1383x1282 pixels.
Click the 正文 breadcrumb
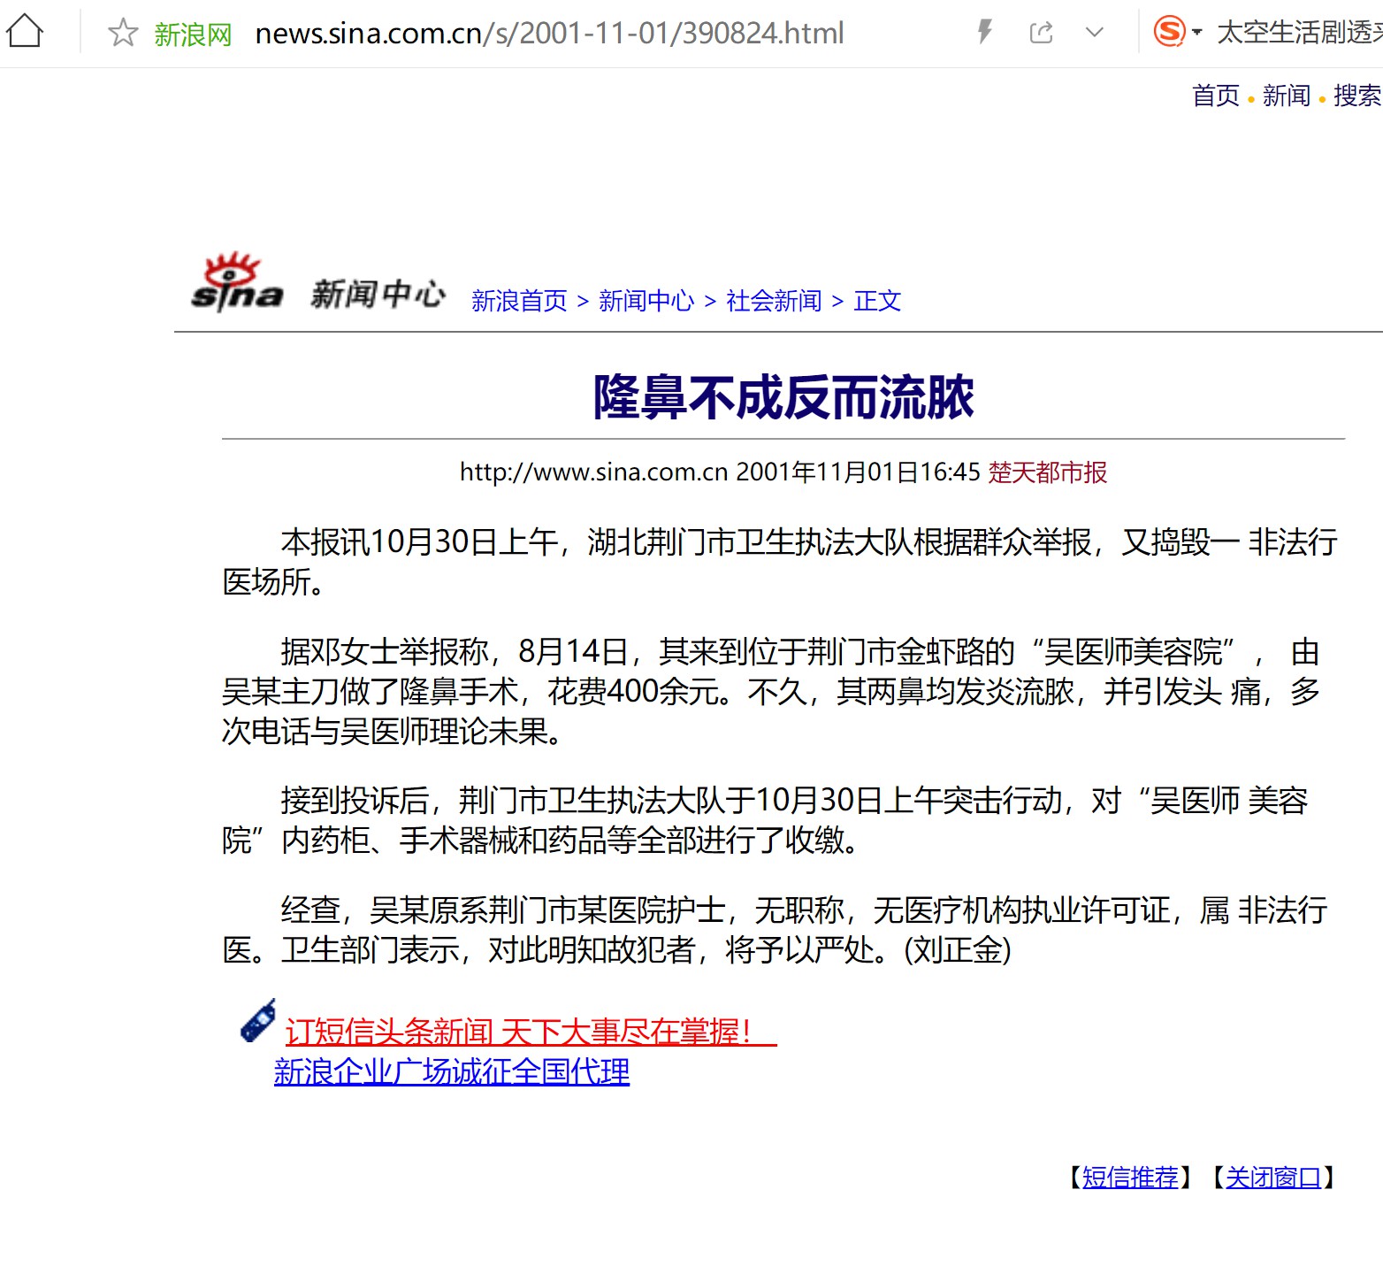click(877, 301)
